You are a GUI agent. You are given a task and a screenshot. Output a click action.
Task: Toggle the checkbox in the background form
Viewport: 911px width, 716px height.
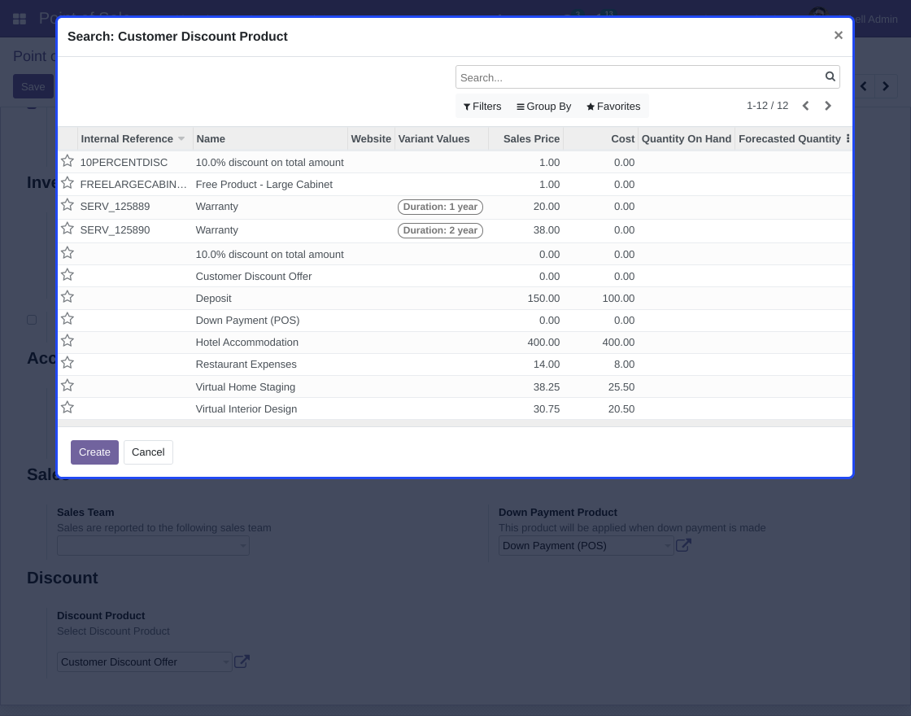tap(32, 320)
